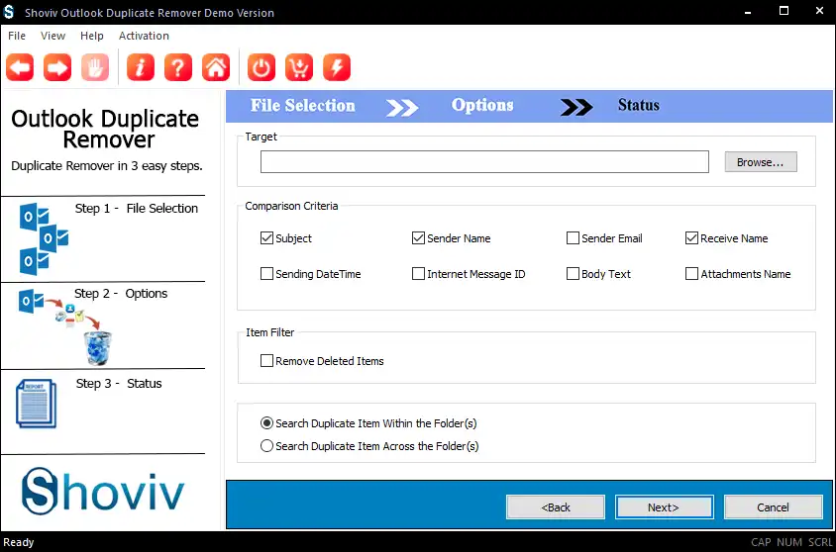Maximize the Shoviv window
The height and width of the screenshot is (552, 836).
click(784, 11)
